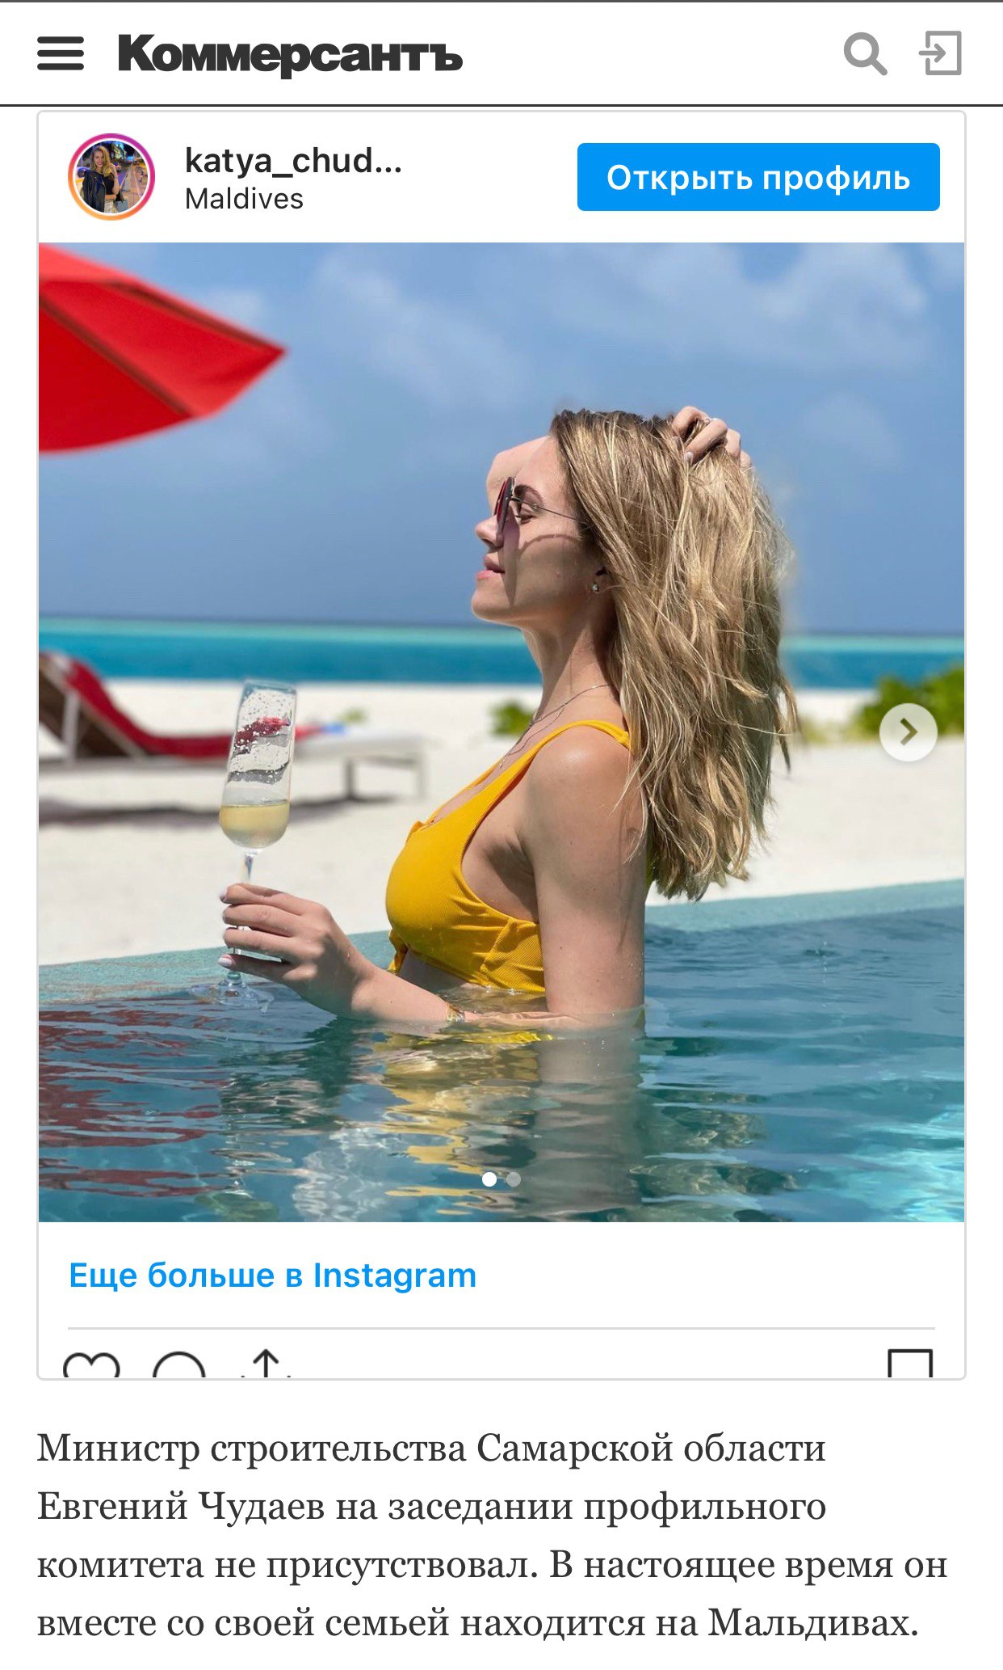Tap the Maldives location label
This screenshot has width=1003, height=1670.
click(244, 199)
